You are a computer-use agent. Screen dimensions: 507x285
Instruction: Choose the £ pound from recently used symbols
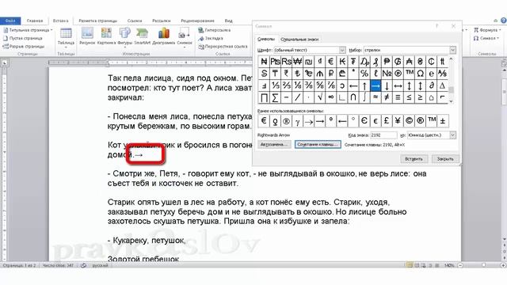[x=387, y=121]
